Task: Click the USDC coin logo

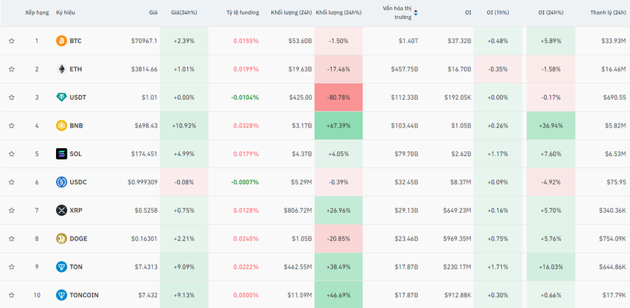Action: click(x=61, y=182)
